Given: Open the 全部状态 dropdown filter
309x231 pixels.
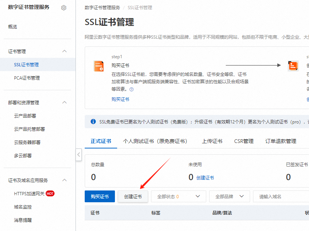Looking at the screenshot, I should point(179,196).
